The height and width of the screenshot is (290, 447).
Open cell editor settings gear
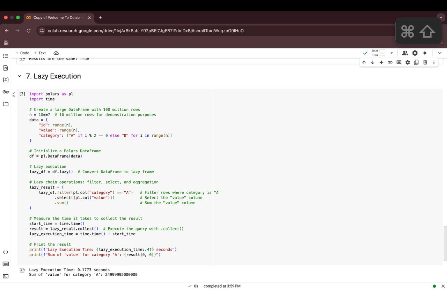[408, 62]
